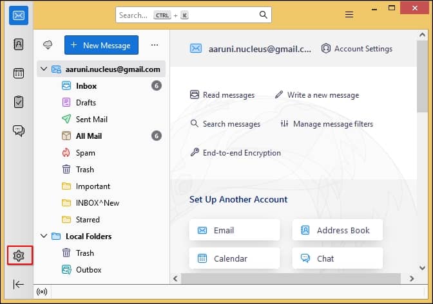Click the Mail space icon

[18, 15]
